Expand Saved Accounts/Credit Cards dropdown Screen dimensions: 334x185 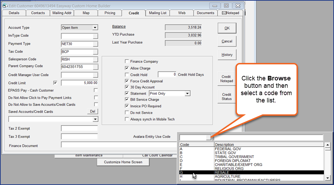point(95,119)
